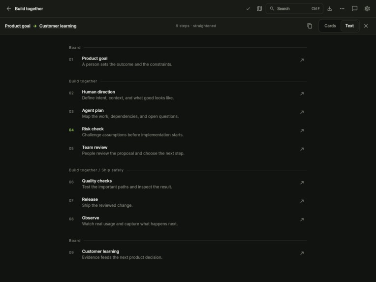Click Product goal in the breadcrumb
Image resolution: width=376 pixels, height=282 pixels.
click(x=18, y=26)
